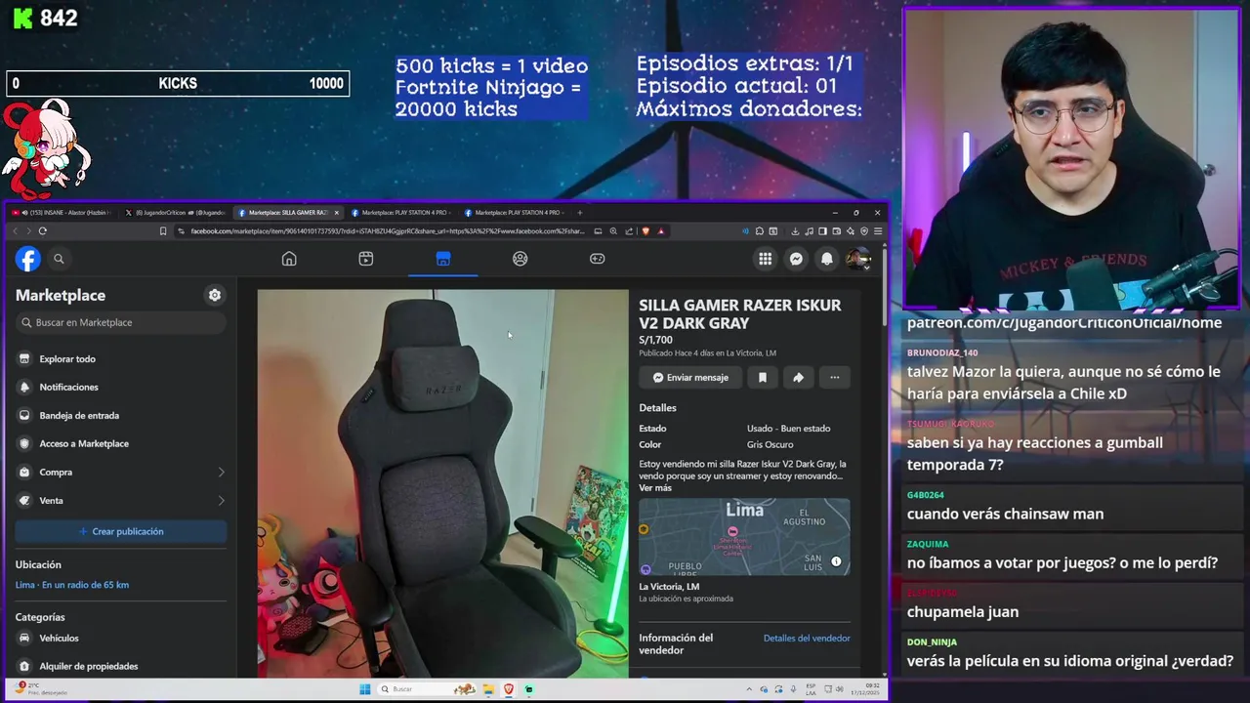Zoom icon in the address bar
Image resolution: width=1250 pixels, height=703 pixels.
point(613,231)
